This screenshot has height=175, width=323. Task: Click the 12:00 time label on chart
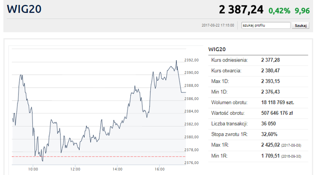[x=75, y=169]
